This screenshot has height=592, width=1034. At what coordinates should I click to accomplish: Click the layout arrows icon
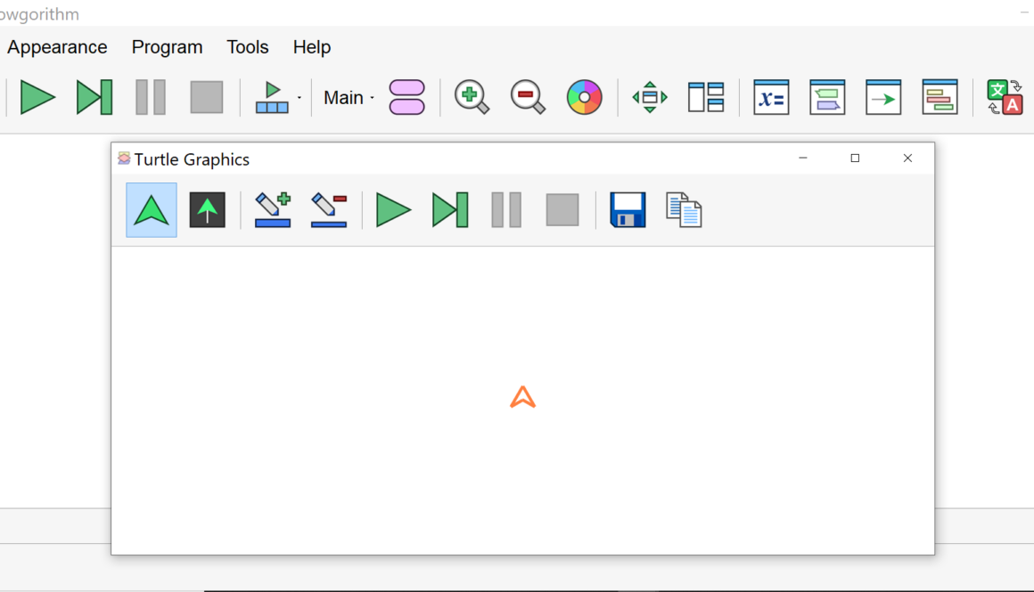pyautogui.click(x=650, y=97)
